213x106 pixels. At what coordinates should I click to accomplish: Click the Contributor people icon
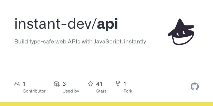17,84
